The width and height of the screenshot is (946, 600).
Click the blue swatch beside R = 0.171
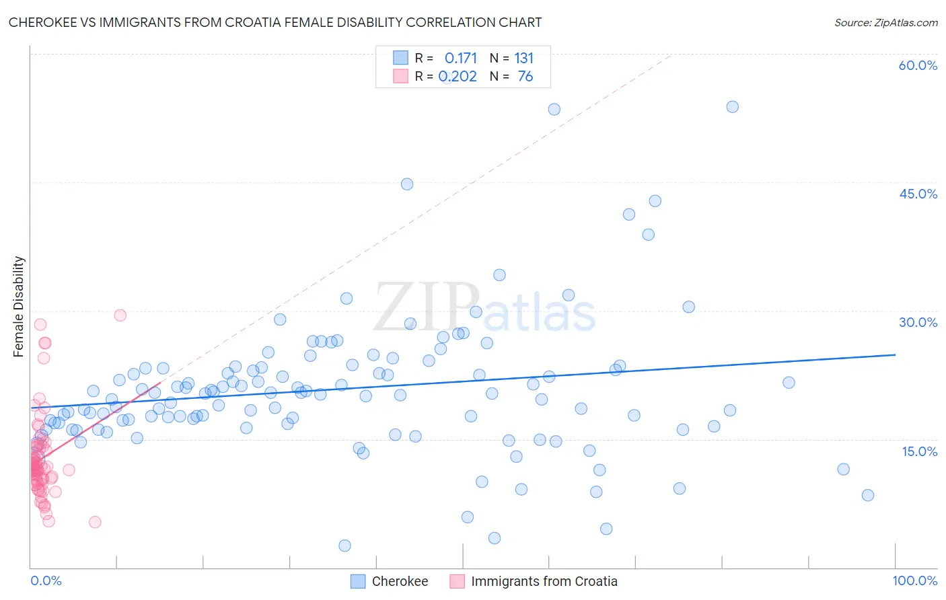point(400,58)
